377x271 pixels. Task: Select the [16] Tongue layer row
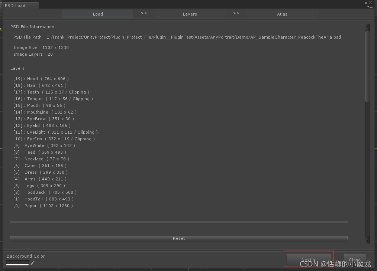[x=53, y=99]
